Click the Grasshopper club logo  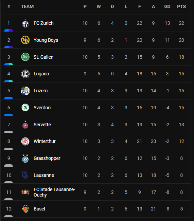pos(25,158)
